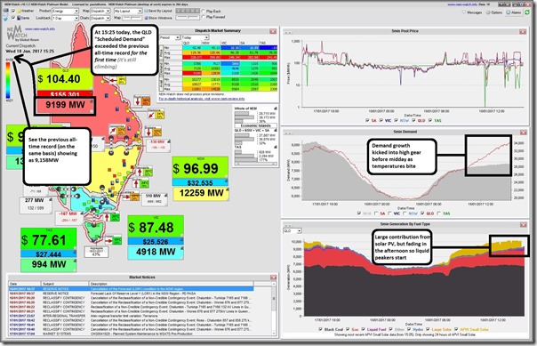Close the Market Notices panel
Screen dimensions: 537x346
[x=273, y=278]
